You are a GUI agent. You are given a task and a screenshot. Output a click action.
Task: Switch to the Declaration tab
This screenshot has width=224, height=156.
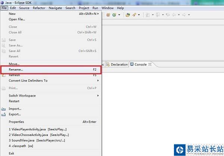pos(117,65)
